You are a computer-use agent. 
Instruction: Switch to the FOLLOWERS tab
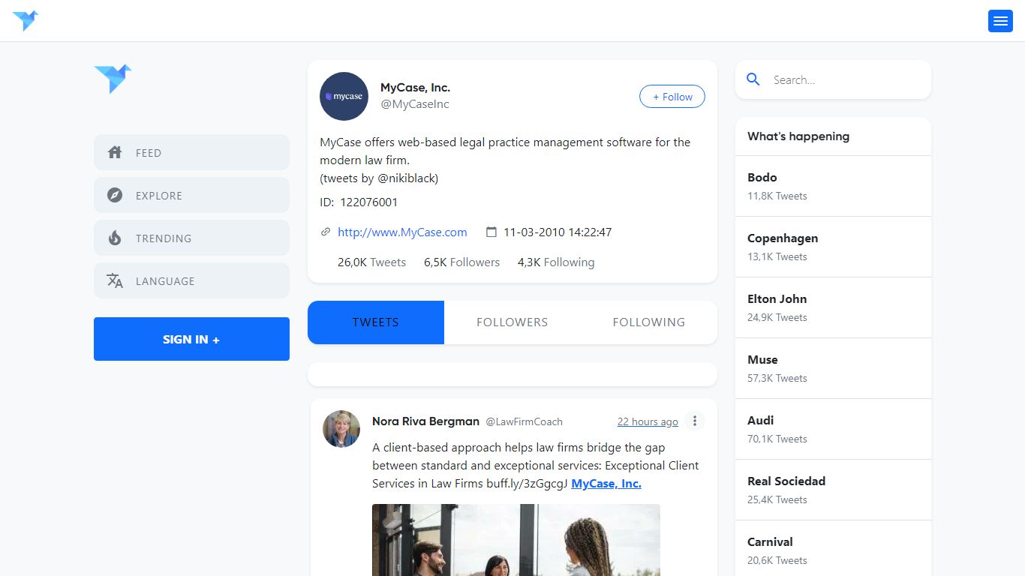point(512,322)
